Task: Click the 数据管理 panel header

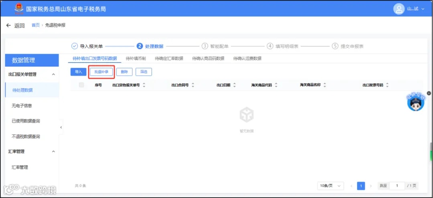Action: click(32, 60)
